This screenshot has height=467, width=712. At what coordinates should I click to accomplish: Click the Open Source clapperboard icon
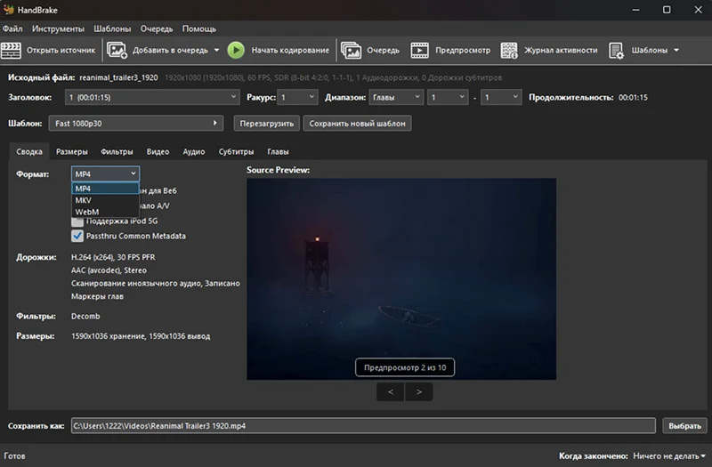(x=11, y=51)
